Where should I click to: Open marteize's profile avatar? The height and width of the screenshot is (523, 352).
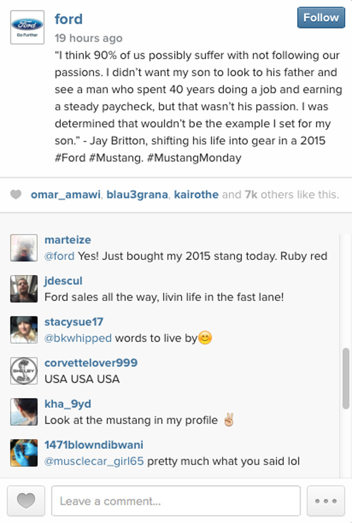(x=24, y=249)
